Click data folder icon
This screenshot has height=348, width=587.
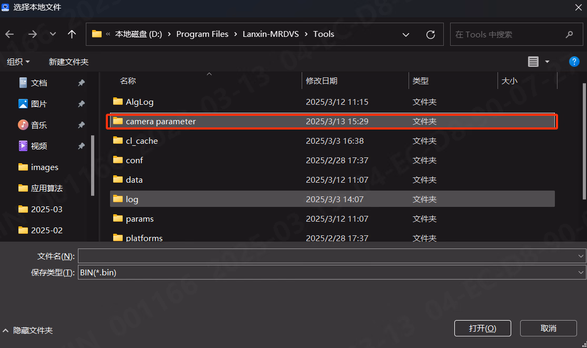point(118,179)
